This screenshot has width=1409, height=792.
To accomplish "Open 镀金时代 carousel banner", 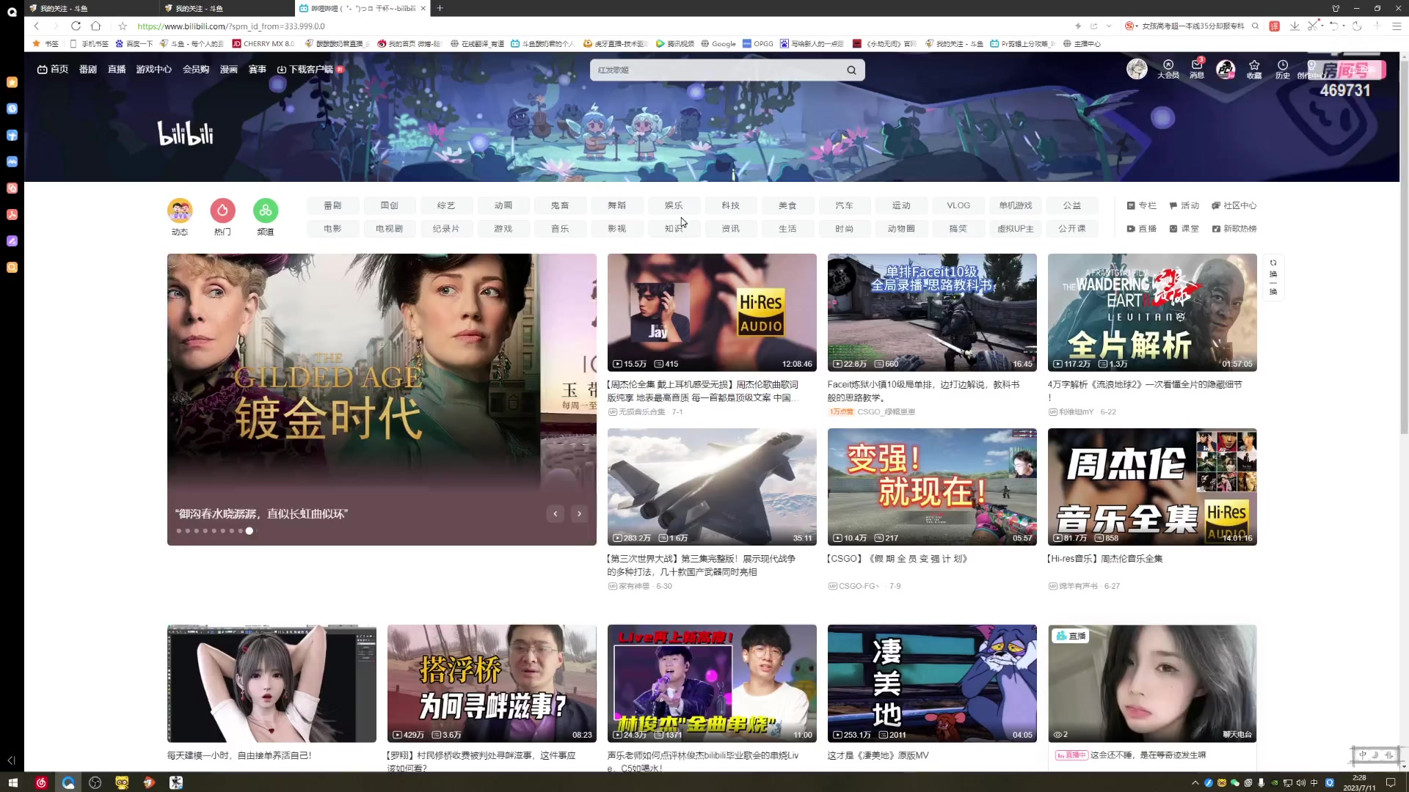I will [382, 400].
